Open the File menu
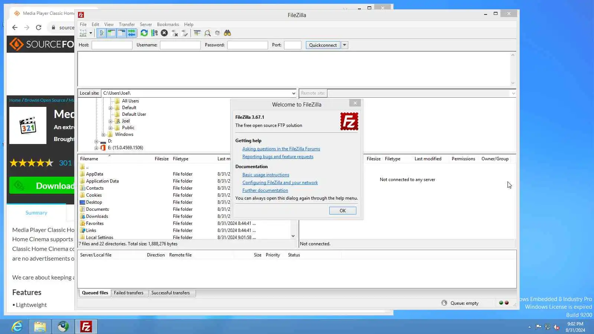This screenshot has width=594, height=334. tap(83, 24)
